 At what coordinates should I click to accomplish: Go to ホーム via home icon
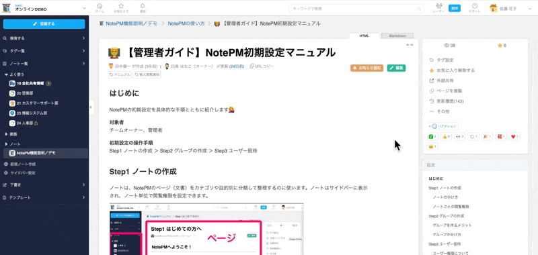tap(100, 8)
